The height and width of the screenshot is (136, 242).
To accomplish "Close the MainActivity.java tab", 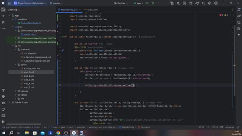I will (x=80, y=10).
